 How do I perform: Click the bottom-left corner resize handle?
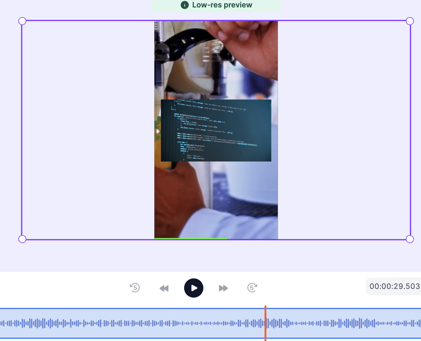[22, 239]
